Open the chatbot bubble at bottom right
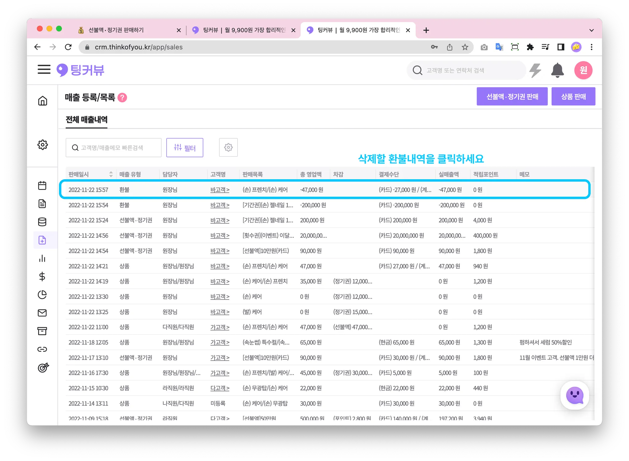 pos(574,395)
